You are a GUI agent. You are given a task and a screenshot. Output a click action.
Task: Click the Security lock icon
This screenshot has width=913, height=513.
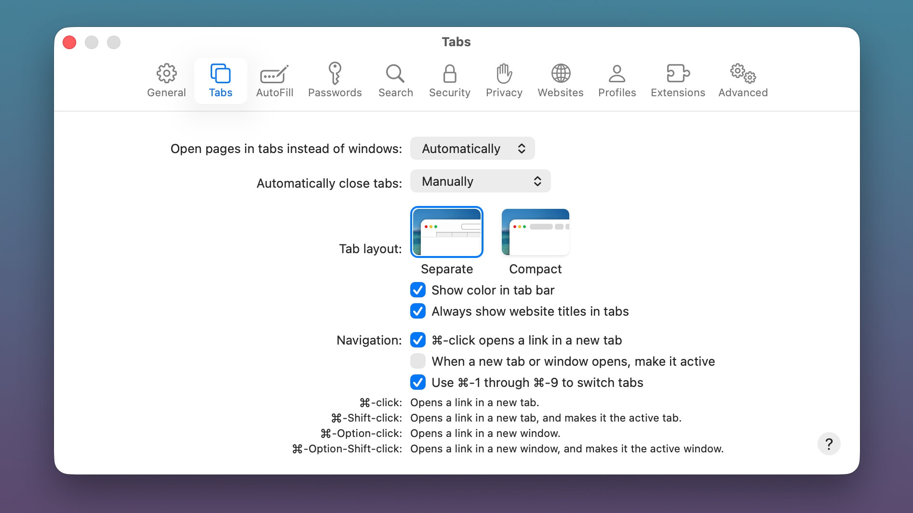pyautogui.click(x=449, y=80)
